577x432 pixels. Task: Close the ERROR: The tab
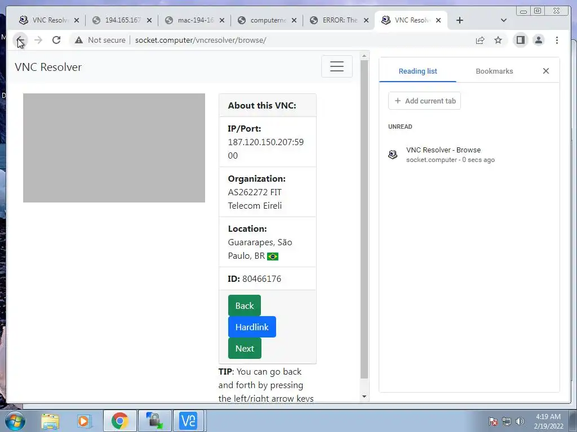[x=366, y=20]
